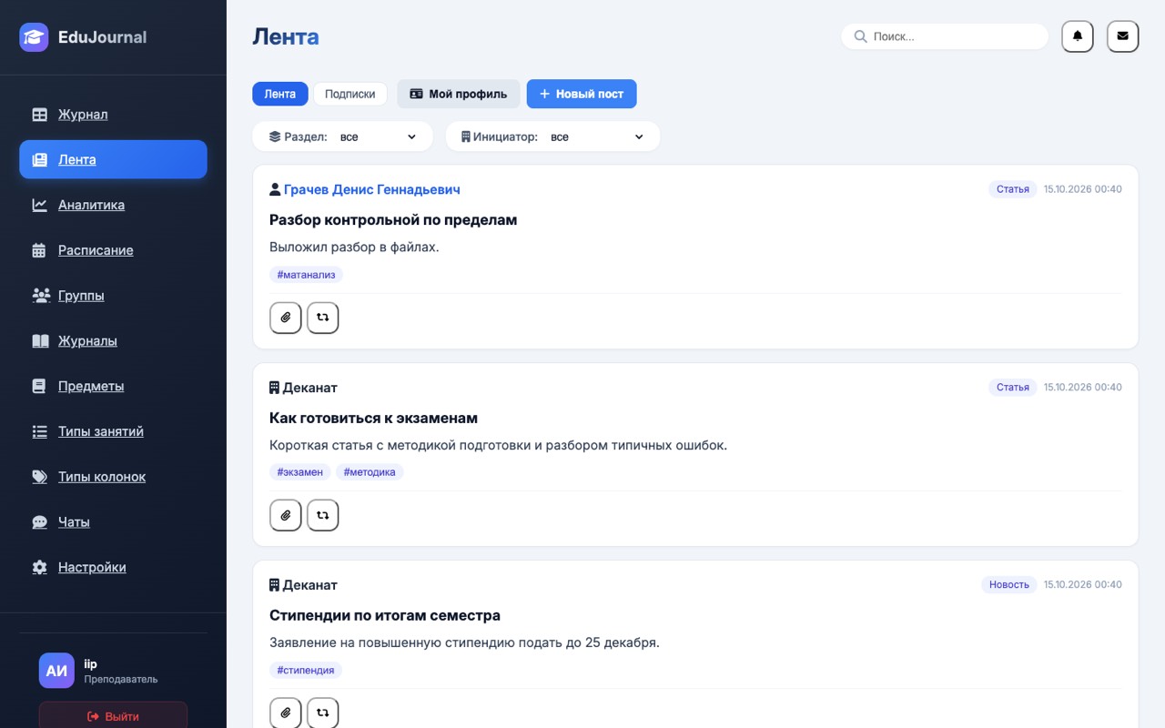Screen dimensions: 1165x728
Task: Open Группы in the sidebar
Action: coord(113,296)
